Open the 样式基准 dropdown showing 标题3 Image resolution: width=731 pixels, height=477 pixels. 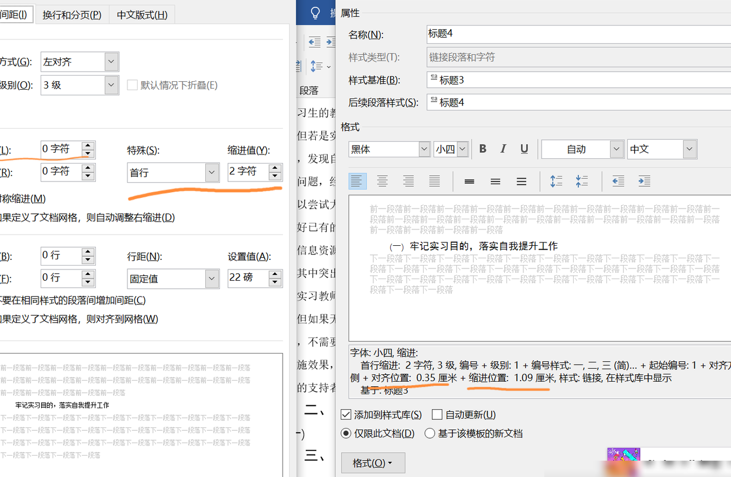pyautogui.click(x=579, y=80)
